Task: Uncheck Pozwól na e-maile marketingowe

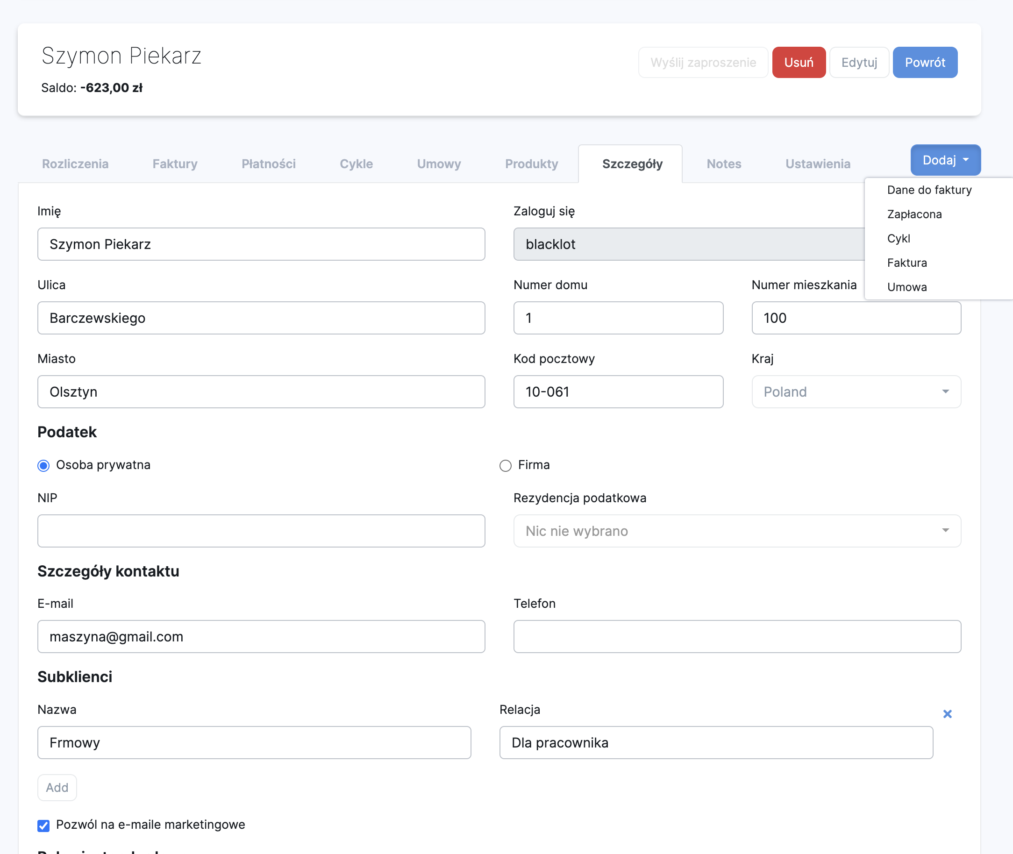Action: coord(43,826)
